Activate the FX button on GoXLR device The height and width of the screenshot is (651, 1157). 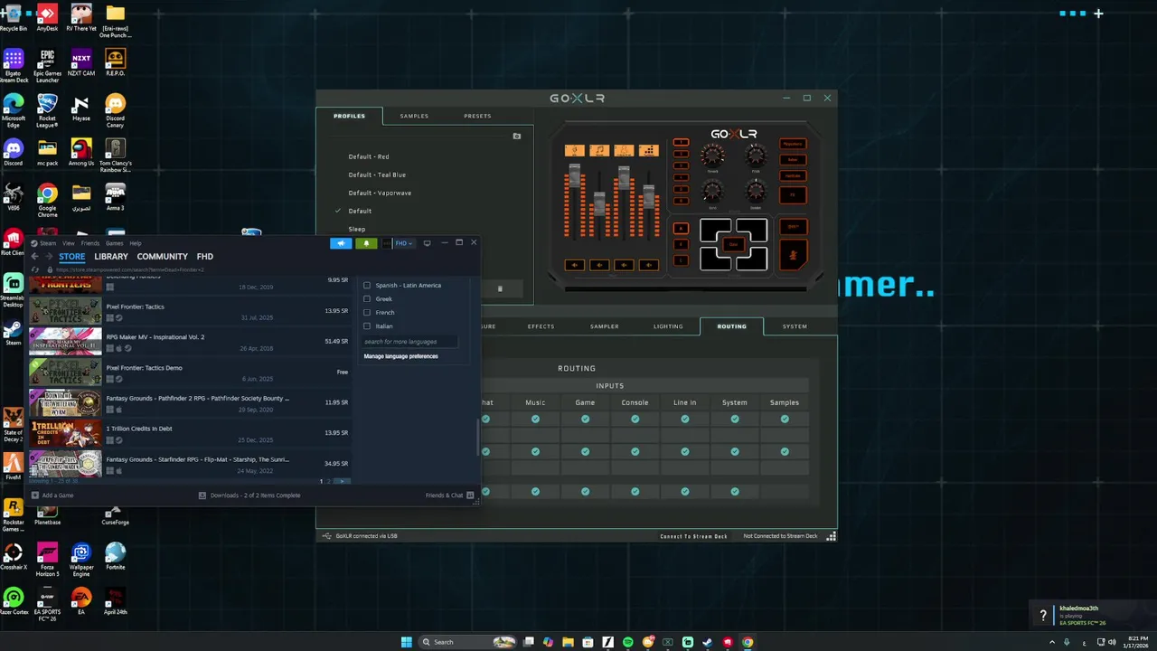(x=793, y=194)
